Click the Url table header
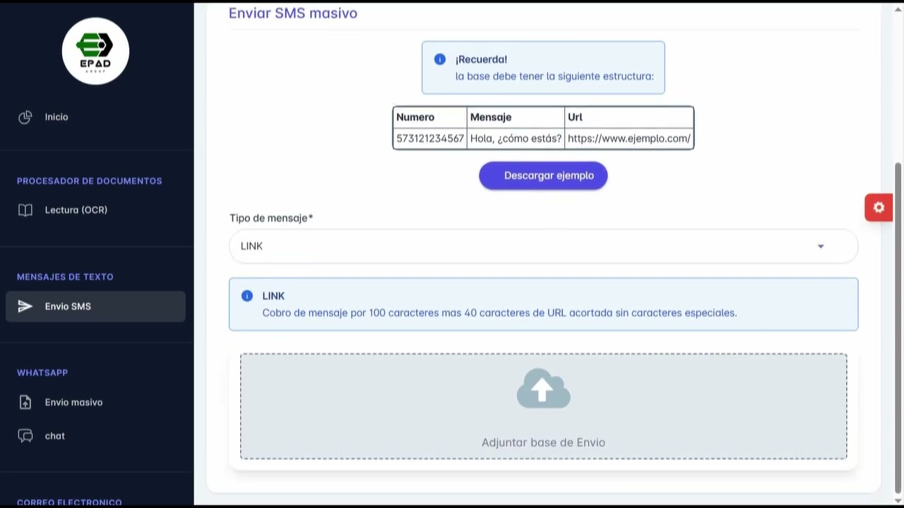The image size is (904, 508). coord(629,117)
